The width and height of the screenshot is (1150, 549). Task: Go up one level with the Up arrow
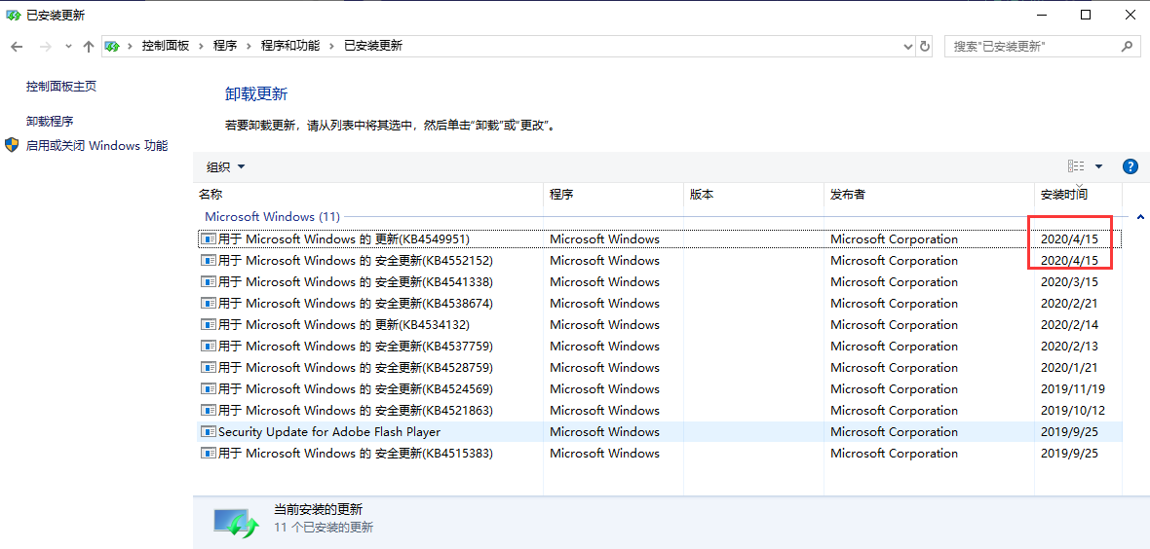coord(89,46)
